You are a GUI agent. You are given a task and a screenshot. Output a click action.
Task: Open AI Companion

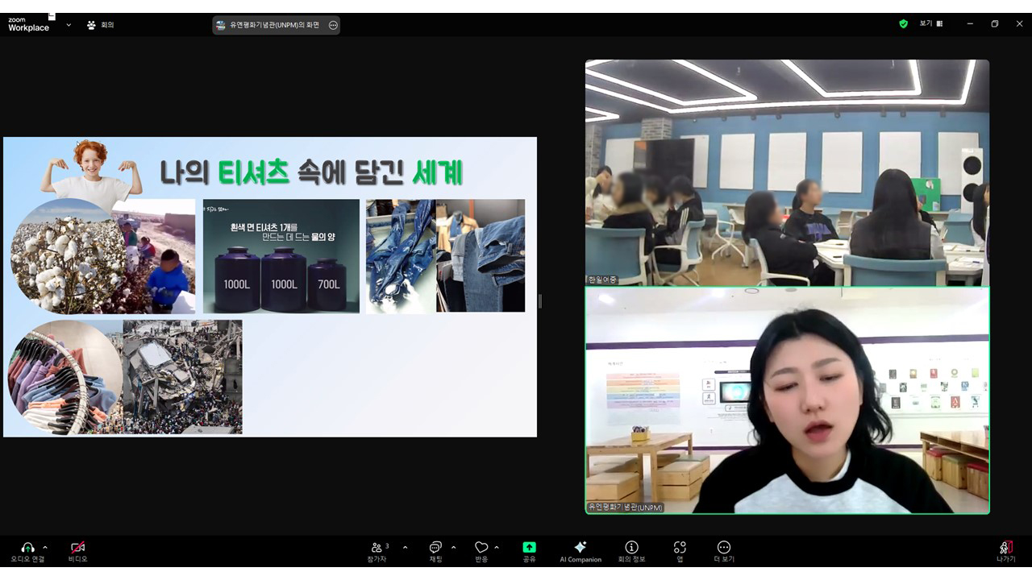(580, 548)
